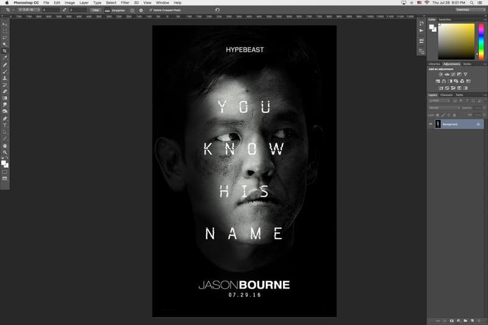The height and width of the screenshot is (325, 488).
Task: Open the Filter menu
Action: click(125, 3)
